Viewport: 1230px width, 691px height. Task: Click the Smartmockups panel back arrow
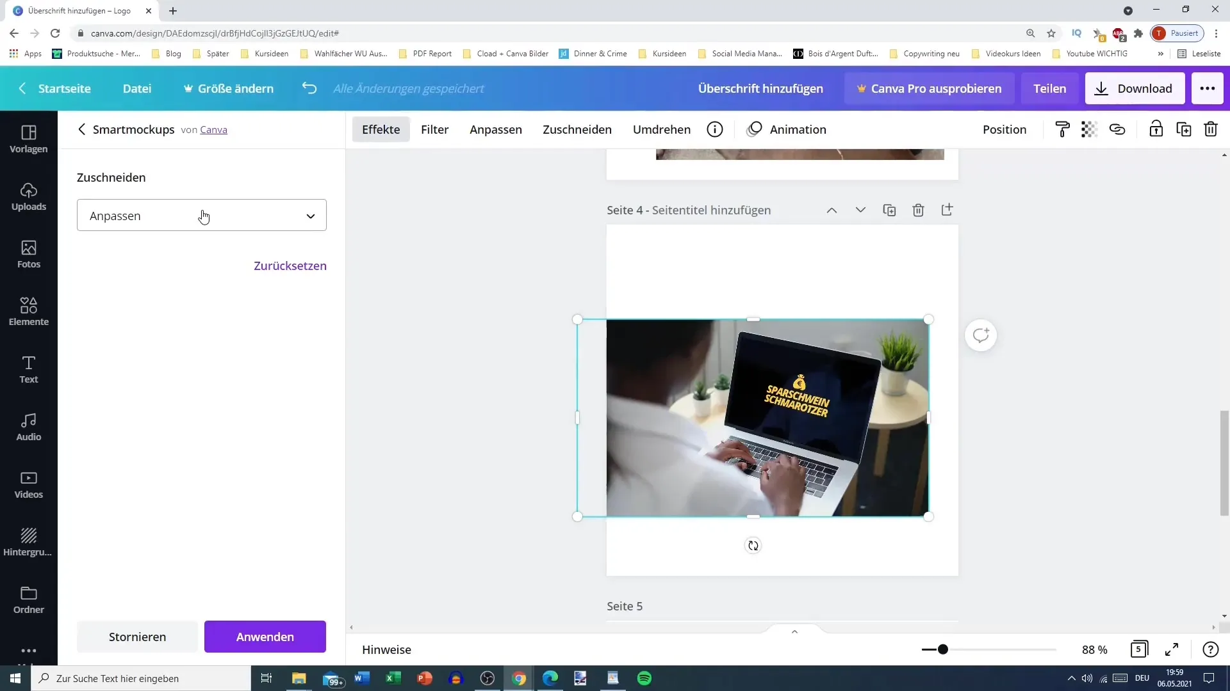coord(82,129)
